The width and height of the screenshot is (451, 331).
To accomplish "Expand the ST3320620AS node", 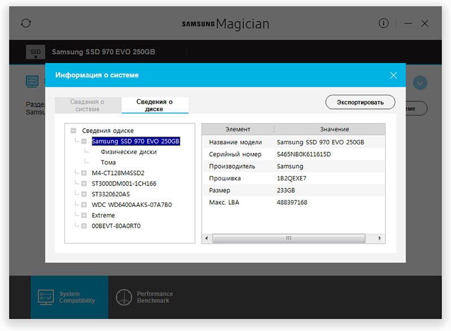I will [x=83, y=194].
